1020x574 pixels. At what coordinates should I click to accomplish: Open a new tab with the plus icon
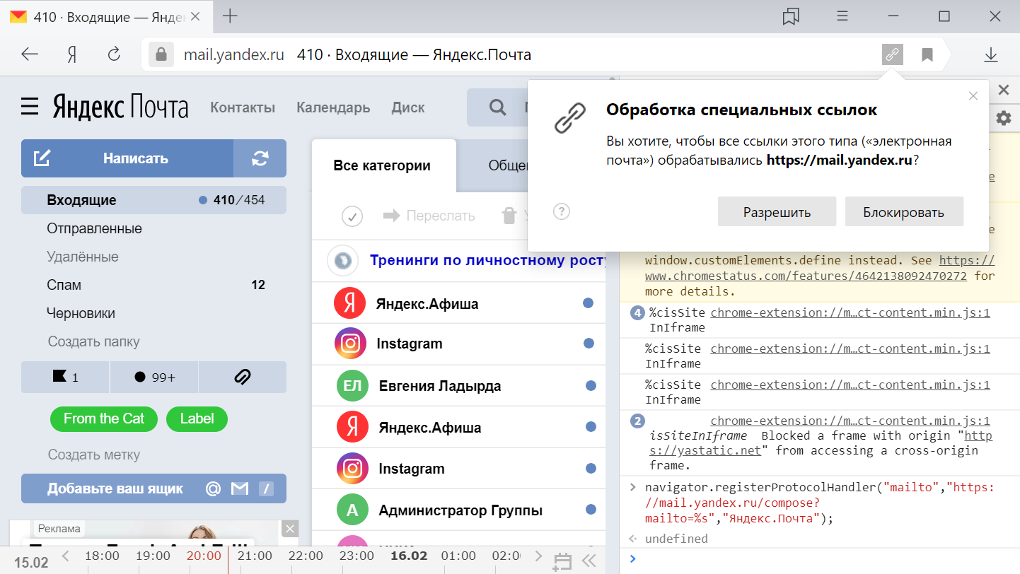tap(230, 16)
